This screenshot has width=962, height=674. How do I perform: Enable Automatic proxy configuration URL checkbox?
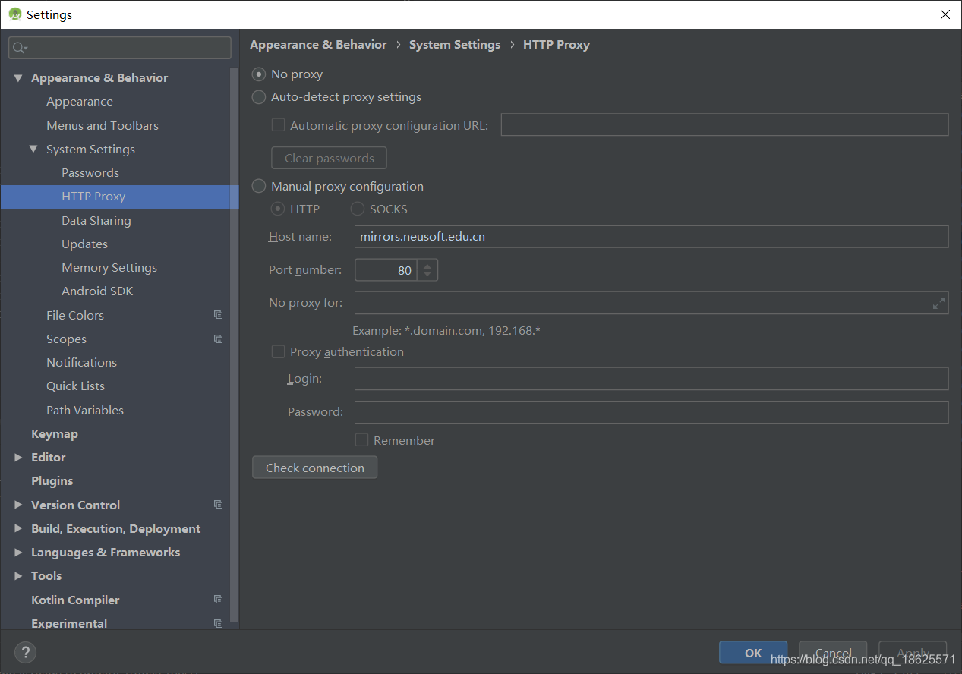[x=278, y=125]
